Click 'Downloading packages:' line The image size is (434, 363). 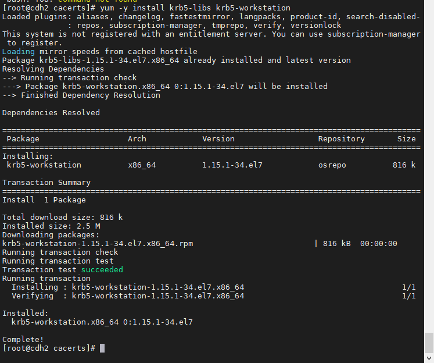(51, 234)
